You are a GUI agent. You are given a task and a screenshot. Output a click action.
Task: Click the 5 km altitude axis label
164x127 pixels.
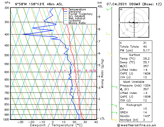point(99,65)
